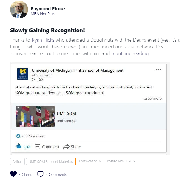194x182 pixels.
Task: Select the Article tag
Action: click(x=17, y=162)
